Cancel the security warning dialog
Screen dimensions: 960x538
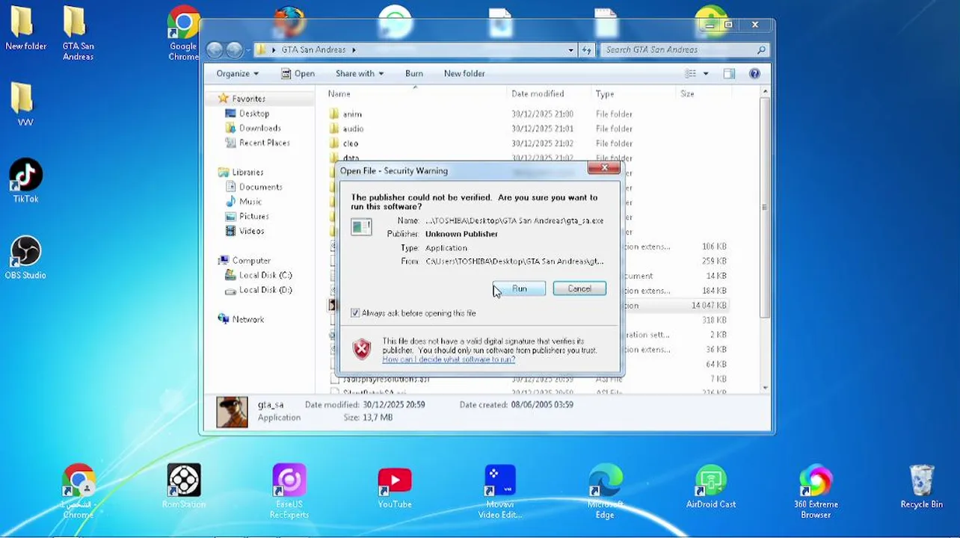[579, 288]
